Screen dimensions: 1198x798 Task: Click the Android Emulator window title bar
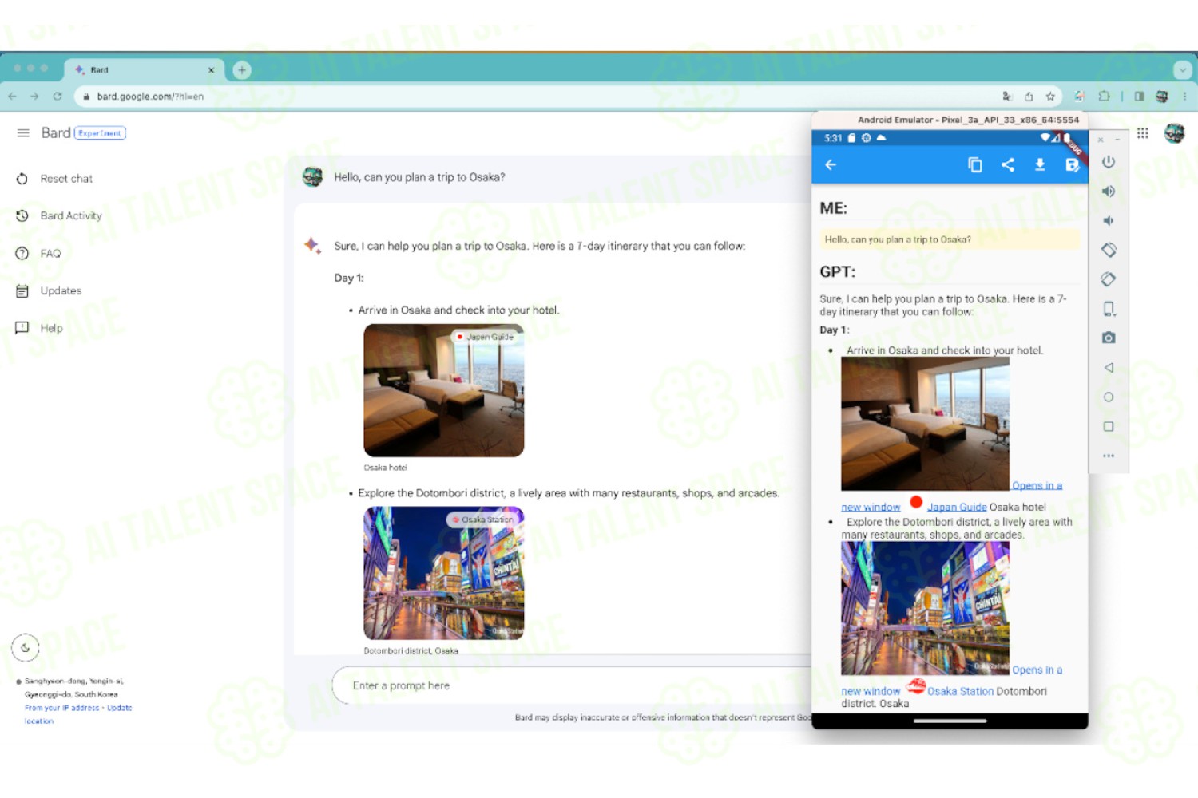point(950,120)
